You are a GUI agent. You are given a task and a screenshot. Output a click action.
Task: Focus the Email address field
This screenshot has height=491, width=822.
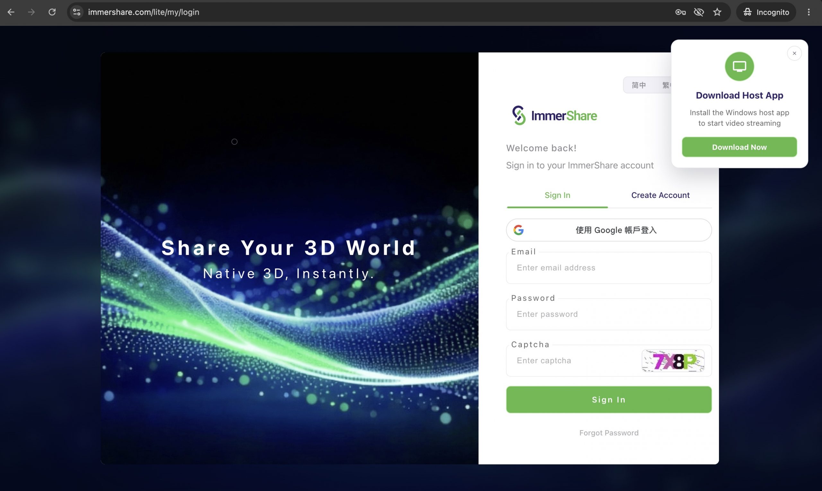[x=609, y=268]
